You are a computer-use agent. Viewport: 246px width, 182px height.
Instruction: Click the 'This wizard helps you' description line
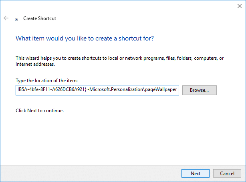tap(119, 58)
